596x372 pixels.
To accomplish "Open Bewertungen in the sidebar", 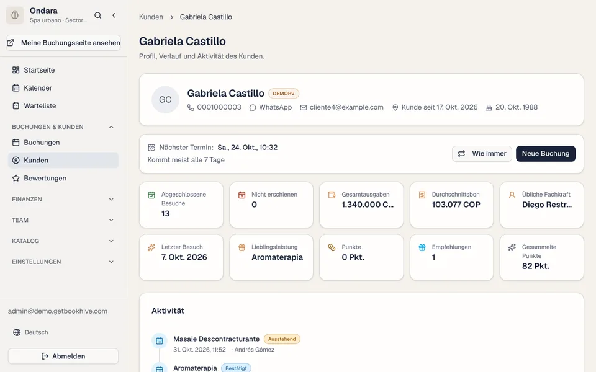I will pyautogui.click(x=63, y=178).
